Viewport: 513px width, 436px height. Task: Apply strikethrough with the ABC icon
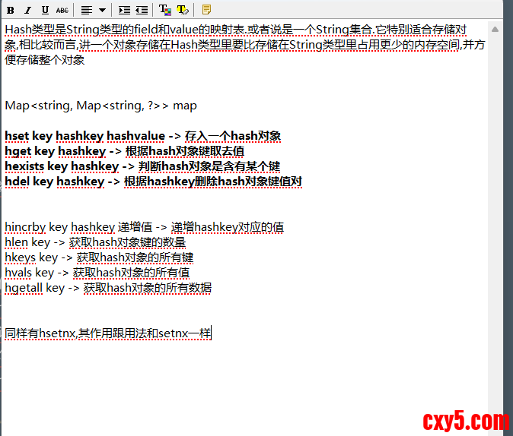coord(62,10)
